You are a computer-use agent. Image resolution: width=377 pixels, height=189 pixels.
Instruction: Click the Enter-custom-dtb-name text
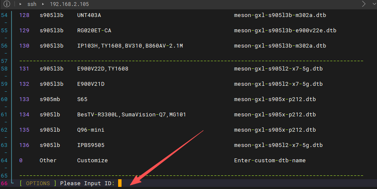point(270,161)
